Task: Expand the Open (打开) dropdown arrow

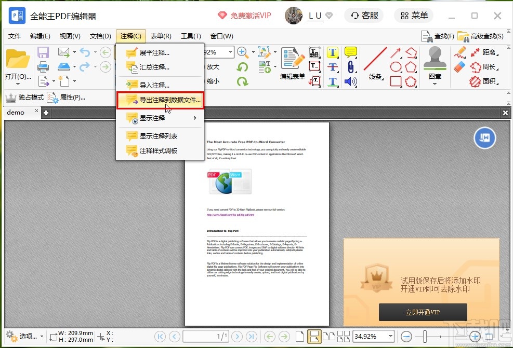Action: [x=18, y=84]
